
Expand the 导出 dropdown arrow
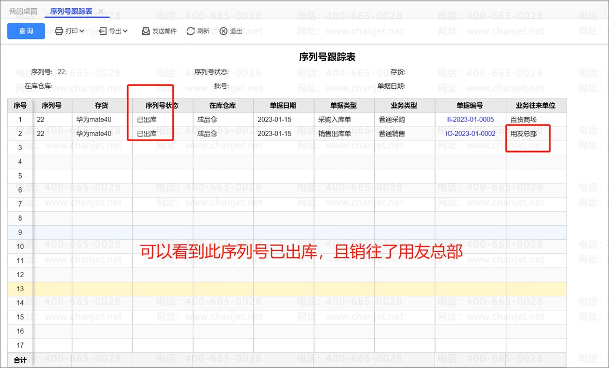125,31
